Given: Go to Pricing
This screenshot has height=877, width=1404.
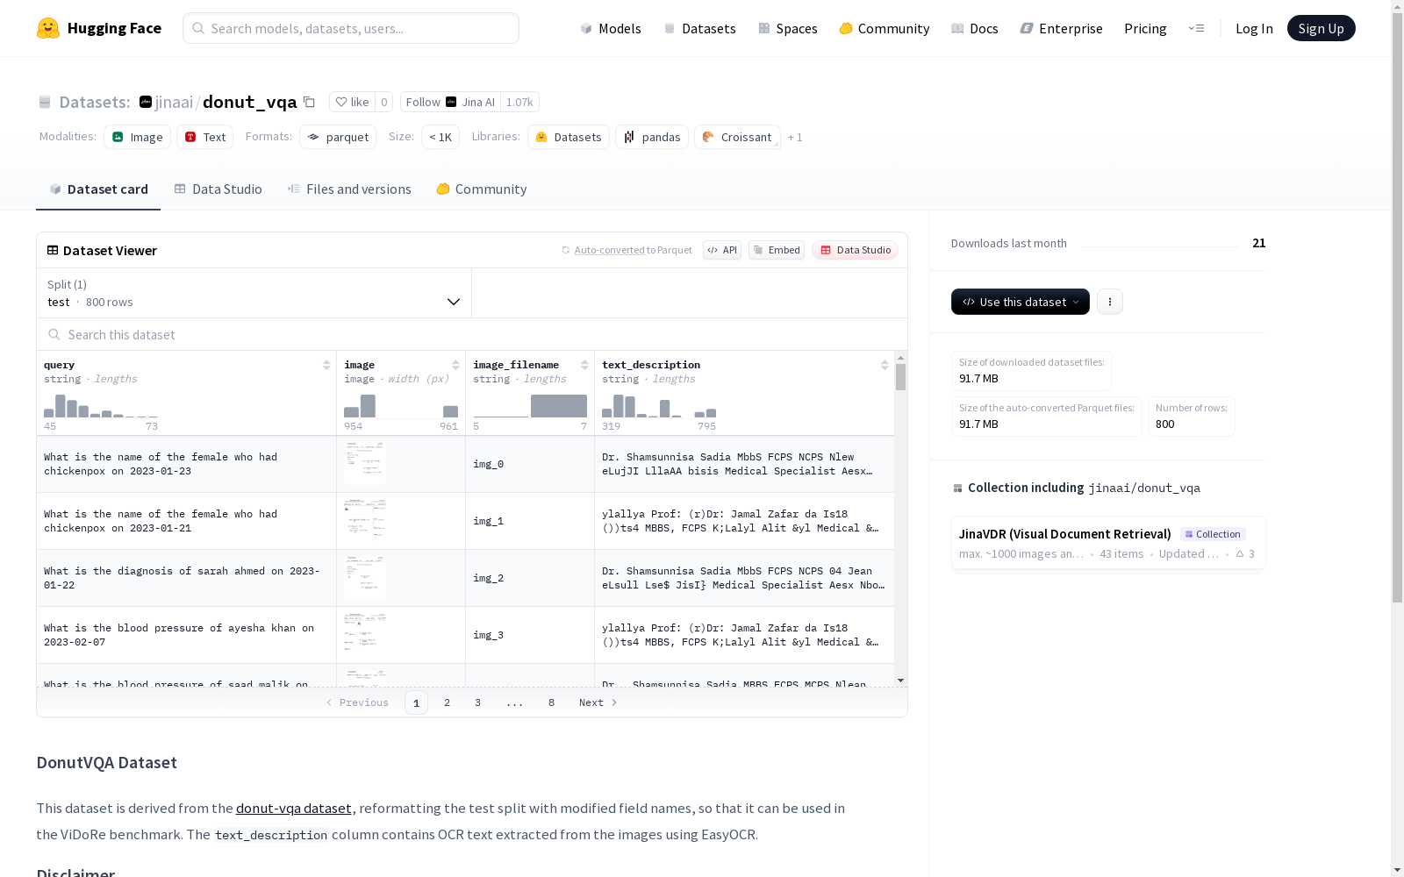Looking at the screenshot, I should (1145, 28).
